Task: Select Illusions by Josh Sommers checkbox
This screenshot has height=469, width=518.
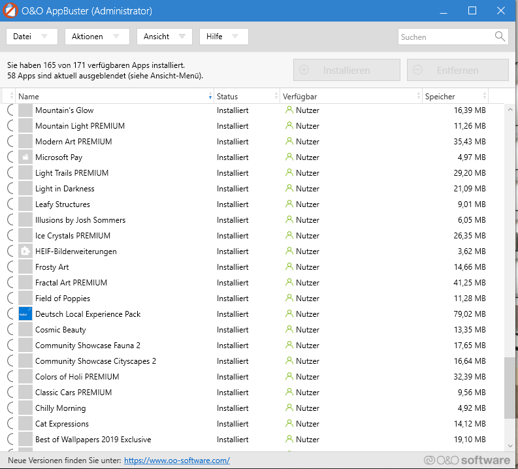Action: click(11, 220)
